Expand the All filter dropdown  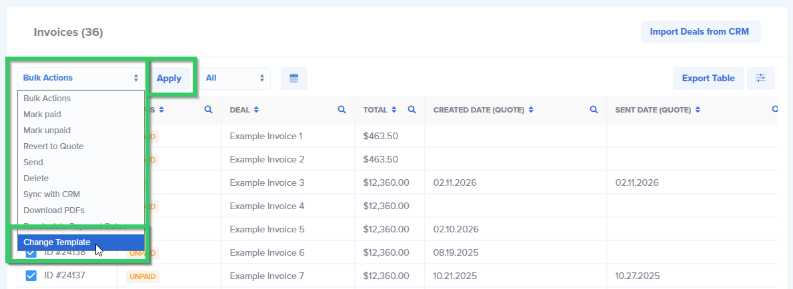tap(235, 78)
